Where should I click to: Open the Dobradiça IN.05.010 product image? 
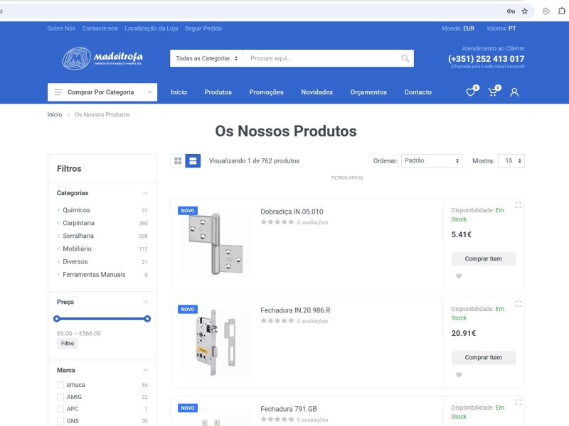pos(216,244)
